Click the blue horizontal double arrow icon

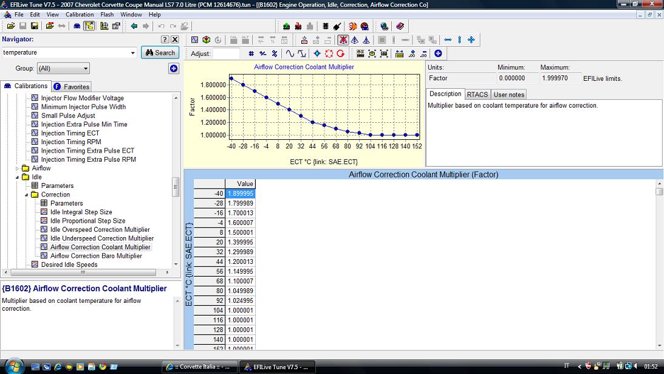tap(448, 40)
